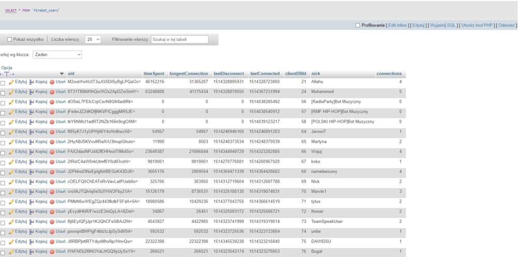The height and width of the screenshot is (257, 518).
Task: Sort by the connections column header
Action: pos(389,73)
